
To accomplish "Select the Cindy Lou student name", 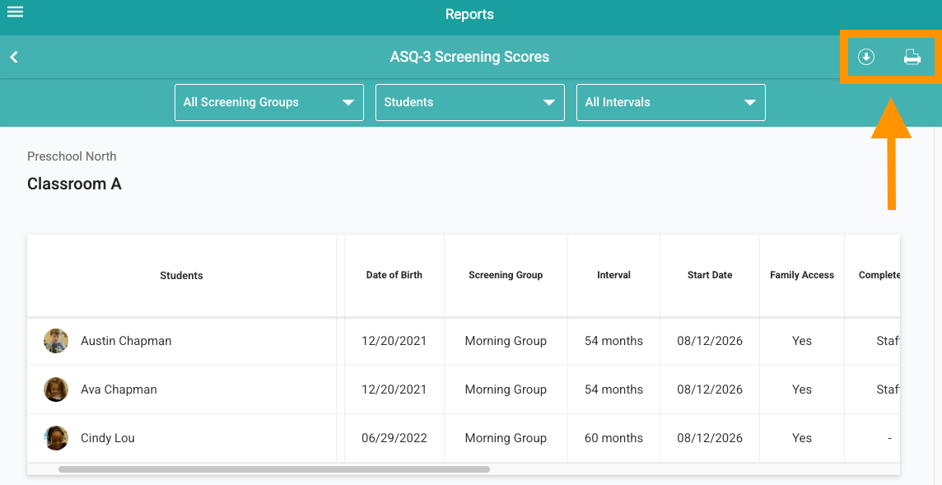I will 108,438.
